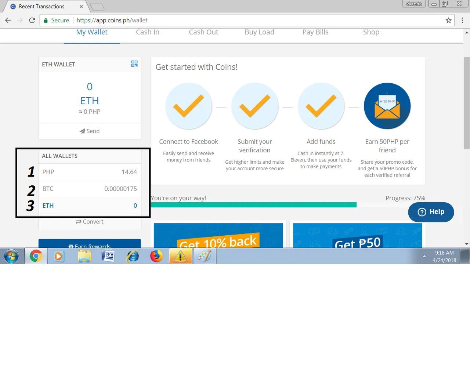Go to the Buy Load tab
Image resolution: width=470 pixels, height=366 pixels.
[260, 32]
